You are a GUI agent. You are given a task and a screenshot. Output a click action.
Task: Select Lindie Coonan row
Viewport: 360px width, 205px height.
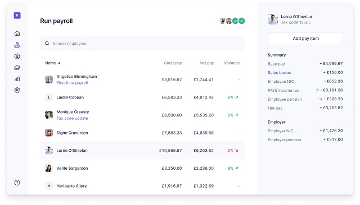click(x=142, y=97)
